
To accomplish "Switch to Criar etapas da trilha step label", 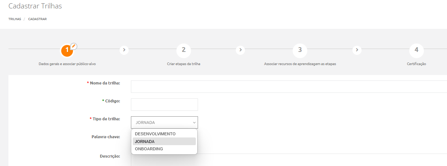I will coord(183,64).
